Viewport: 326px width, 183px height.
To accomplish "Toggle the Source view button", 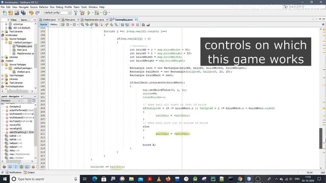I will [43, 24].
